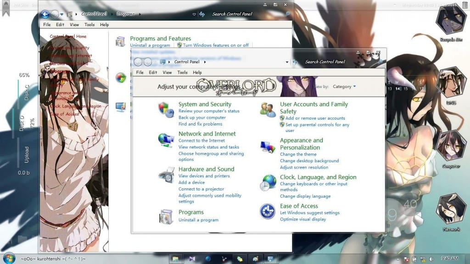Click the Change desktop background link
The height and width of the screenshot is (264, 470).
309,161
